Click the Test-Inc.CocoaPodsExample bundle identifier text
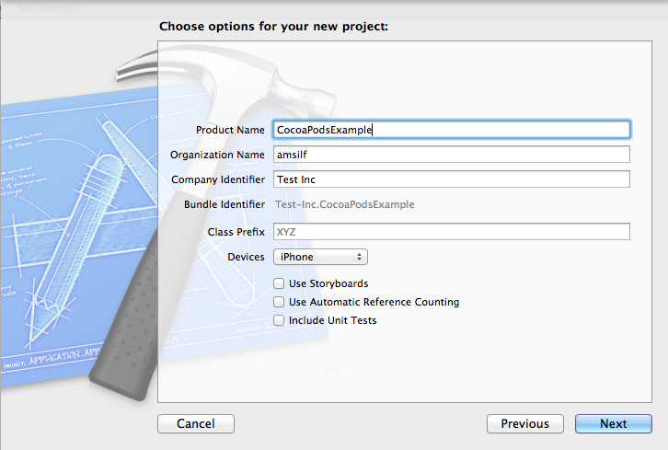 pyautogui.click(x=345, y=204)
